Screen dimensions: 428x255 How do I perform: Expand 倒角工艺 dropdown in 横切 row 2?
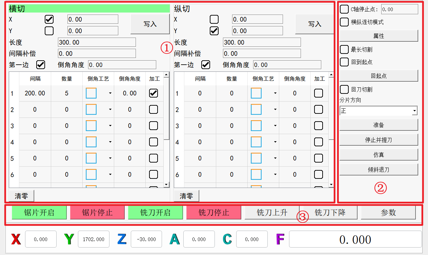pos(110,109)
